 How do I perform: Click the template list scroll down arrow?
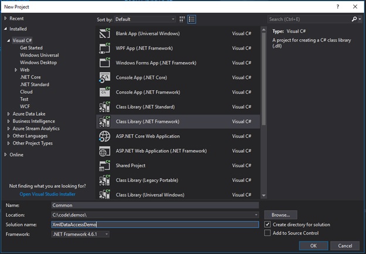point(264,195)
